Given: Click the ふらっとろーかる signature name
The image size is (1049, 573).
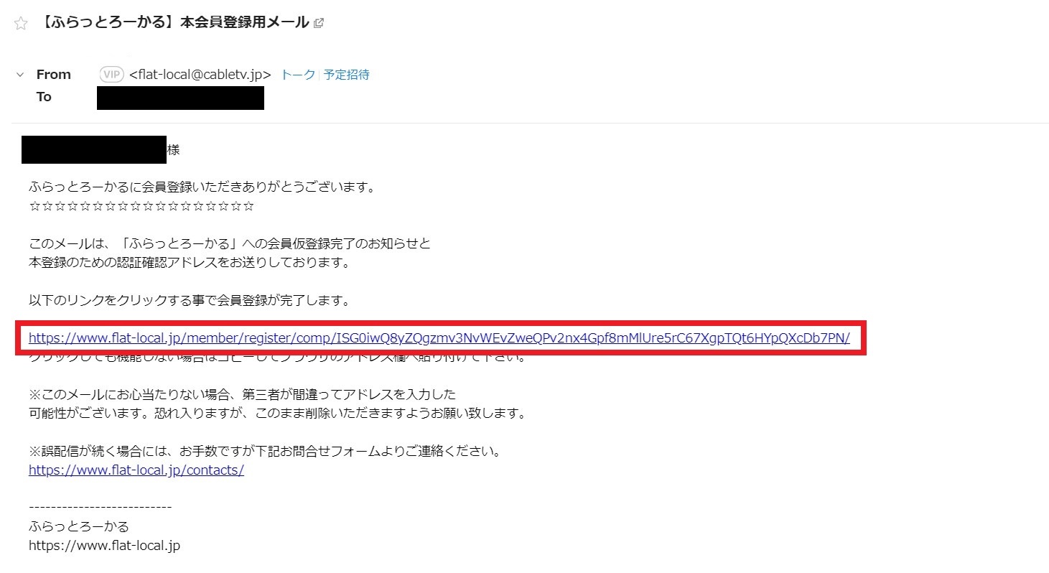Looking at the screenshot, I should (79, 526).
